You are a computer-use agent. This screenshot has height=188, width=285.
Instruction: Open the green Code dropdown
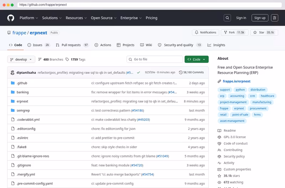197,59
